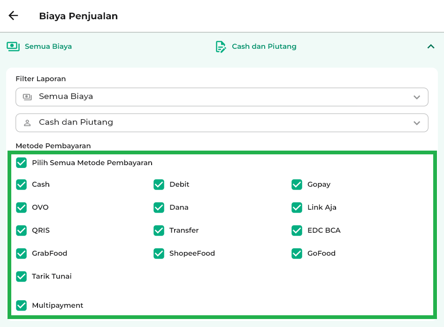Disable the GrabFood checkbox
Viewport: 444px width, 327px height.
(x=22, y=253)
